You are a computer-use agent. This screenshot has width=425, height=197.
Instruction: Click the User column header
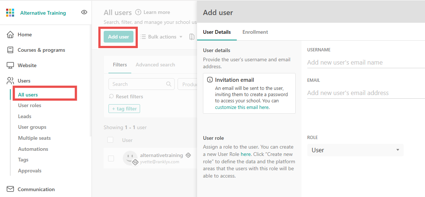click(127, 140)
